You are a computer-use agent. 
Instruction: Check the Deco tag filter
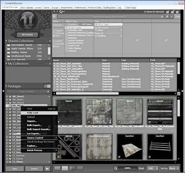pos(96,30)
